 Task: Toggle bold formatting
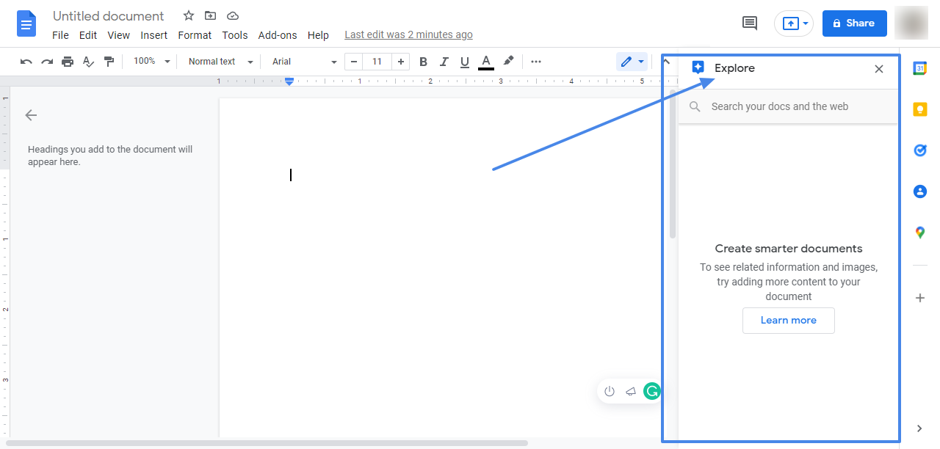pos(423,62)
